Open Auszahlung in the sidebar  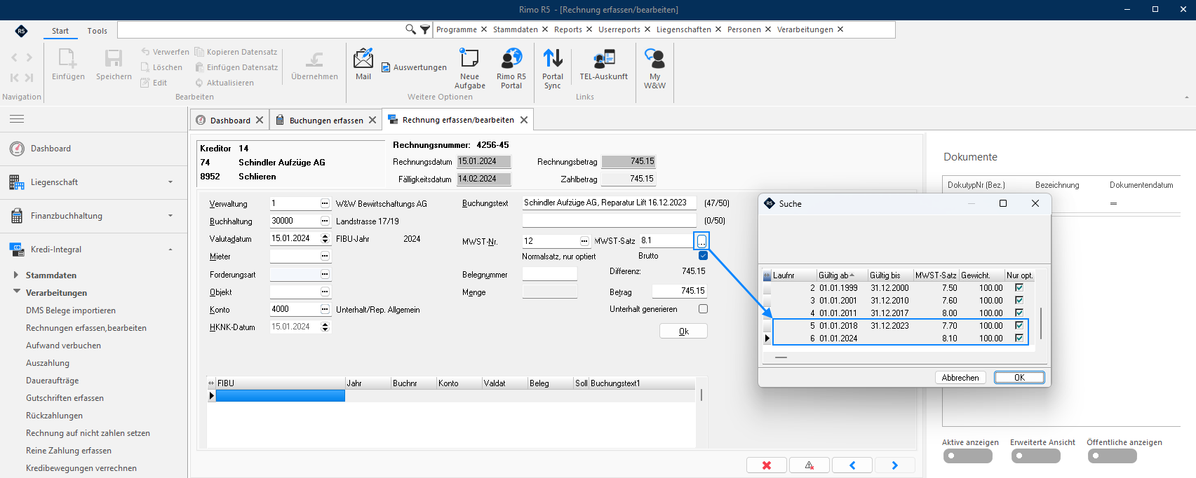coord(48,363)
